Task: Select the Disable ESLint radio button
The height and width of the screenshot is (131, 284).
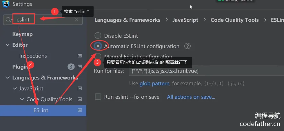Action: (98, 36)
